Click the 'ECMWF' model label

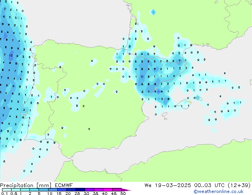tap(64, 185)
